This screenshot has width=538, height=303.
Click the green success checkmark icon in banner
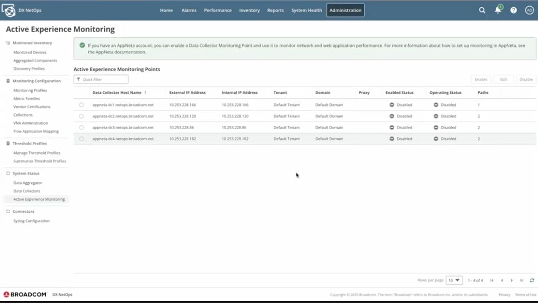click(x=82, y=45)
